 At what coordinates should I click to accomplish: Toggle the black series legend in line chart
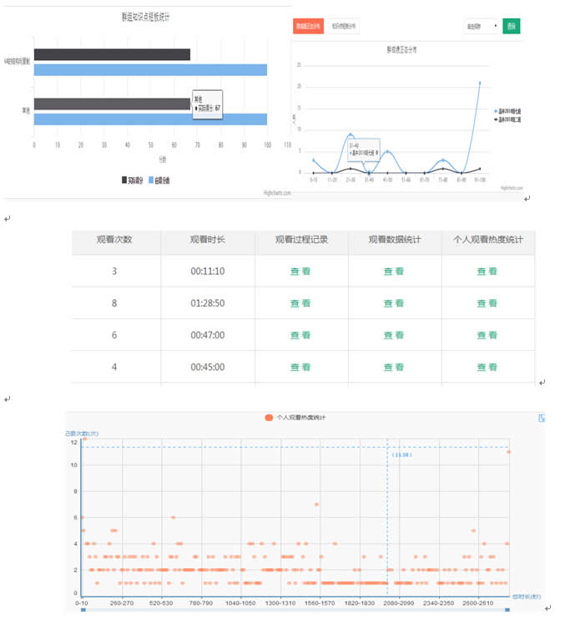click(507, 119)
